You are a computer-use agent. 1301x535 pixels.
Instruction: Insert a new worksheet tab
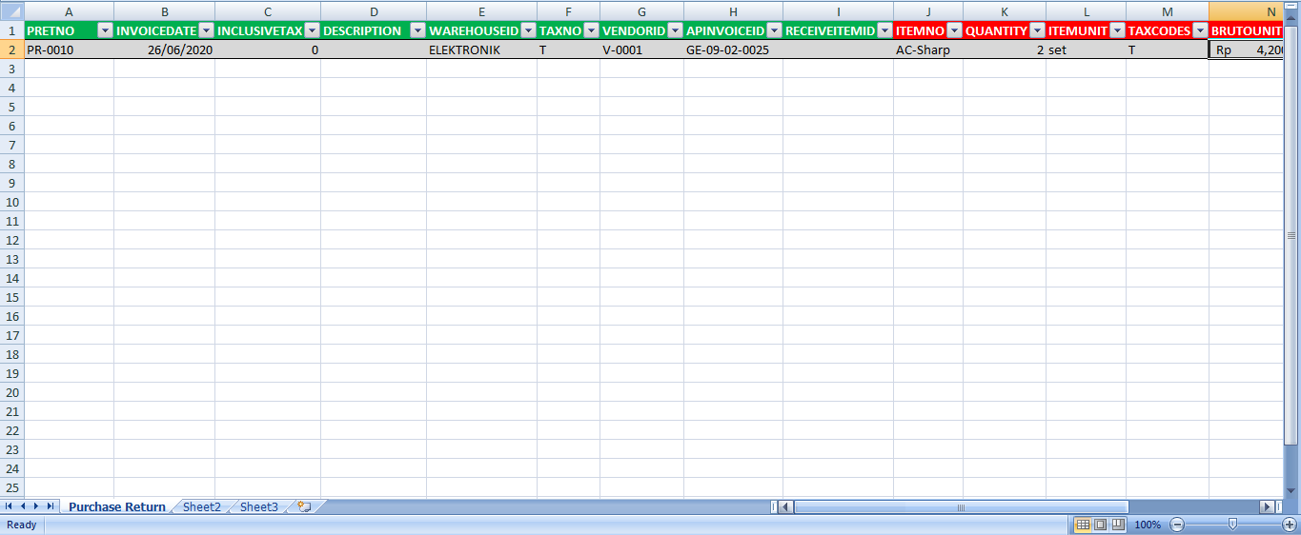pos(305,506)
